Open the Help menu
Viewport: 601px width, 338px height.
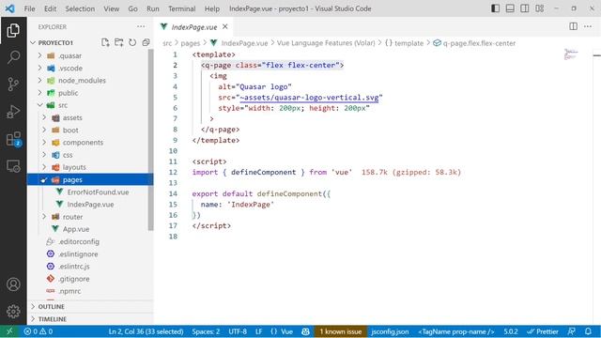211,8
